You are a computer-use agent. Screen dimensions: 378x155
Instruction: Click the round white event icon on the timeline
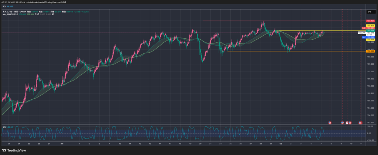[x=347, y=122]
